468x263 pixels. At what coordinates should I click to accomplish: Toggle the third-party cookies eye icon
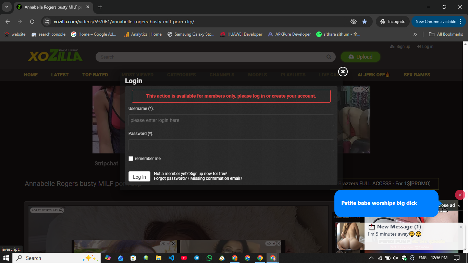click(x=354, y=22)
